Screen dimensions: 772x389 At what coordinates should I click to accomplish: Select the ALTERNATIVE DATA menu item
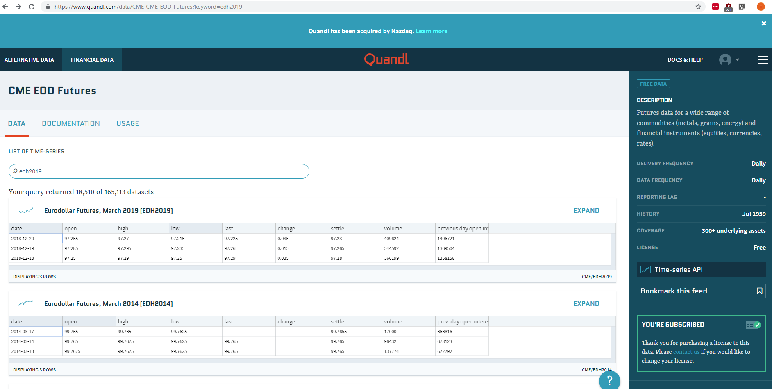(x=29, y=59)
